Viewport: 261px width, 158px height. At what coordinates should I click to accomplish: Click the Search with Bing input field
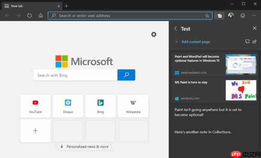tap(75, 75)
